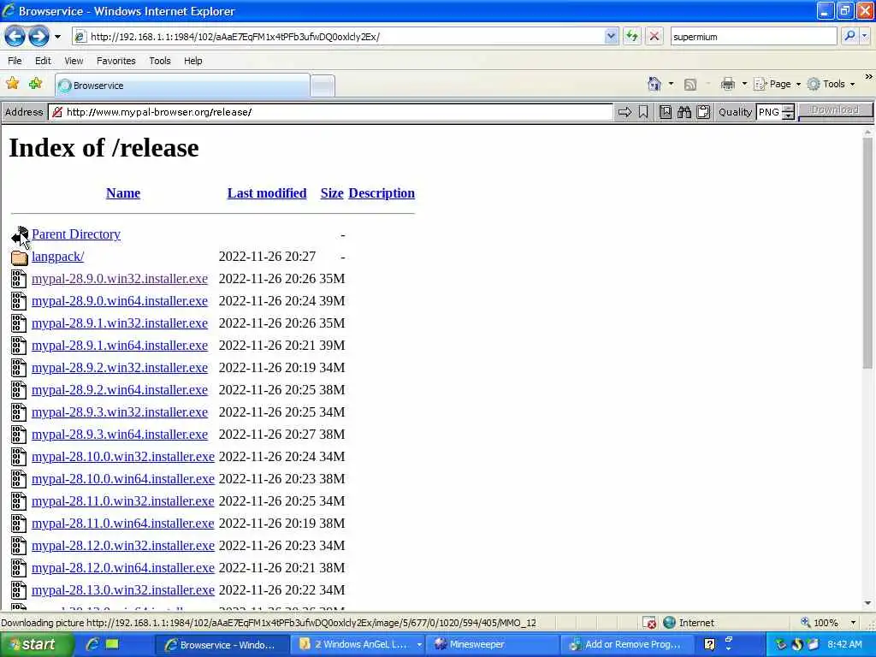Open the Tools command bar menu
Image resolution: width=876 pixels, height=657 pixels.
coord(831,84)
